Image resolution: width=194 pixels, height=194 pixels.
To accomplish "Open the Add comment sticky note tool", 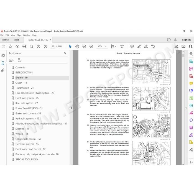I will click(132, 46).
